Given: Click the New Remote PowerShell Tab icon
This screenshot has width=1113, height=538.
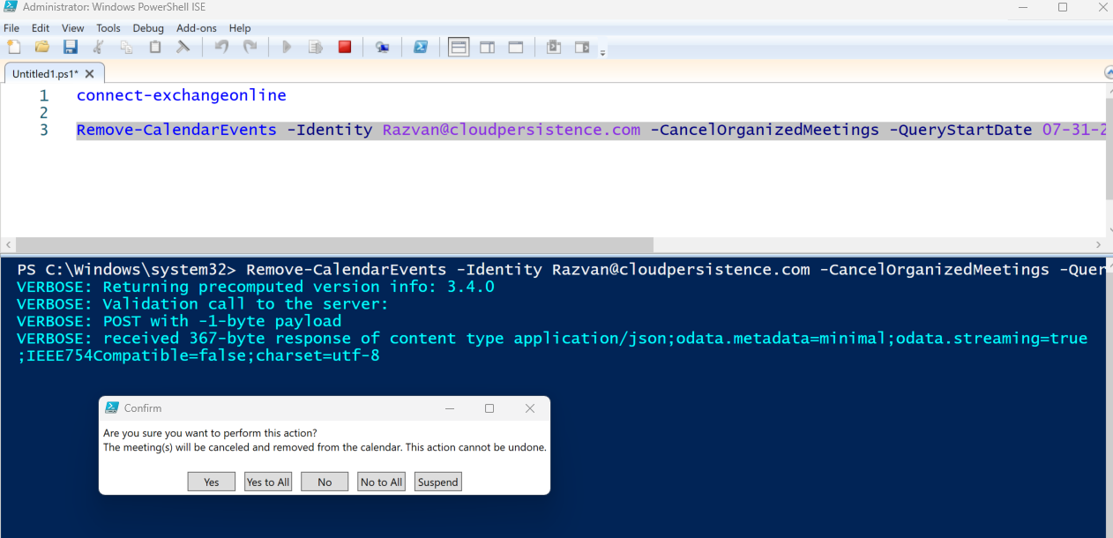Looking at the screenshot, I should click(x=382, y=47).
